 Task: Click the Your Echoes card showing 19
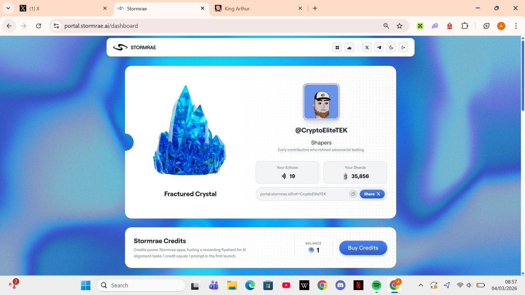point(287,172)
